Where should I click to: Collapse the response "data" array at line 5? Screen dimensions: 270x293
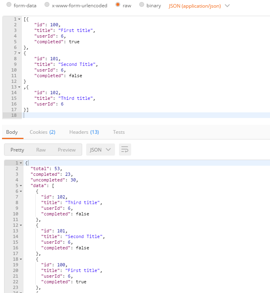pyautogui.click(x=21, y=186)
